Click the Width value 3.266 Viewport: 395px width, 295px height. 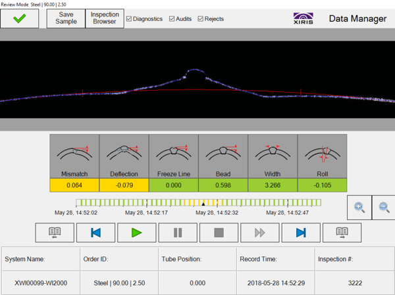click(x=273, y=185)
